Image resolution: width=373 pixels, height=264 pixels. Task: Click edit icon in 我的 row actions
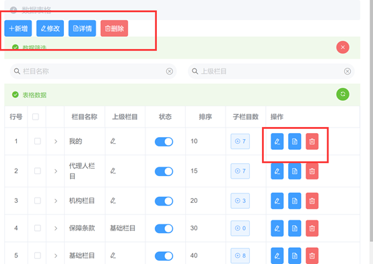277,142
